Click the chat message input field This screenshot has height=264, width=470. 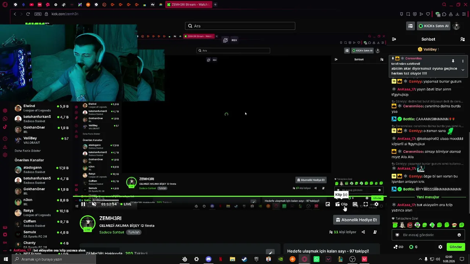point(429,235)
